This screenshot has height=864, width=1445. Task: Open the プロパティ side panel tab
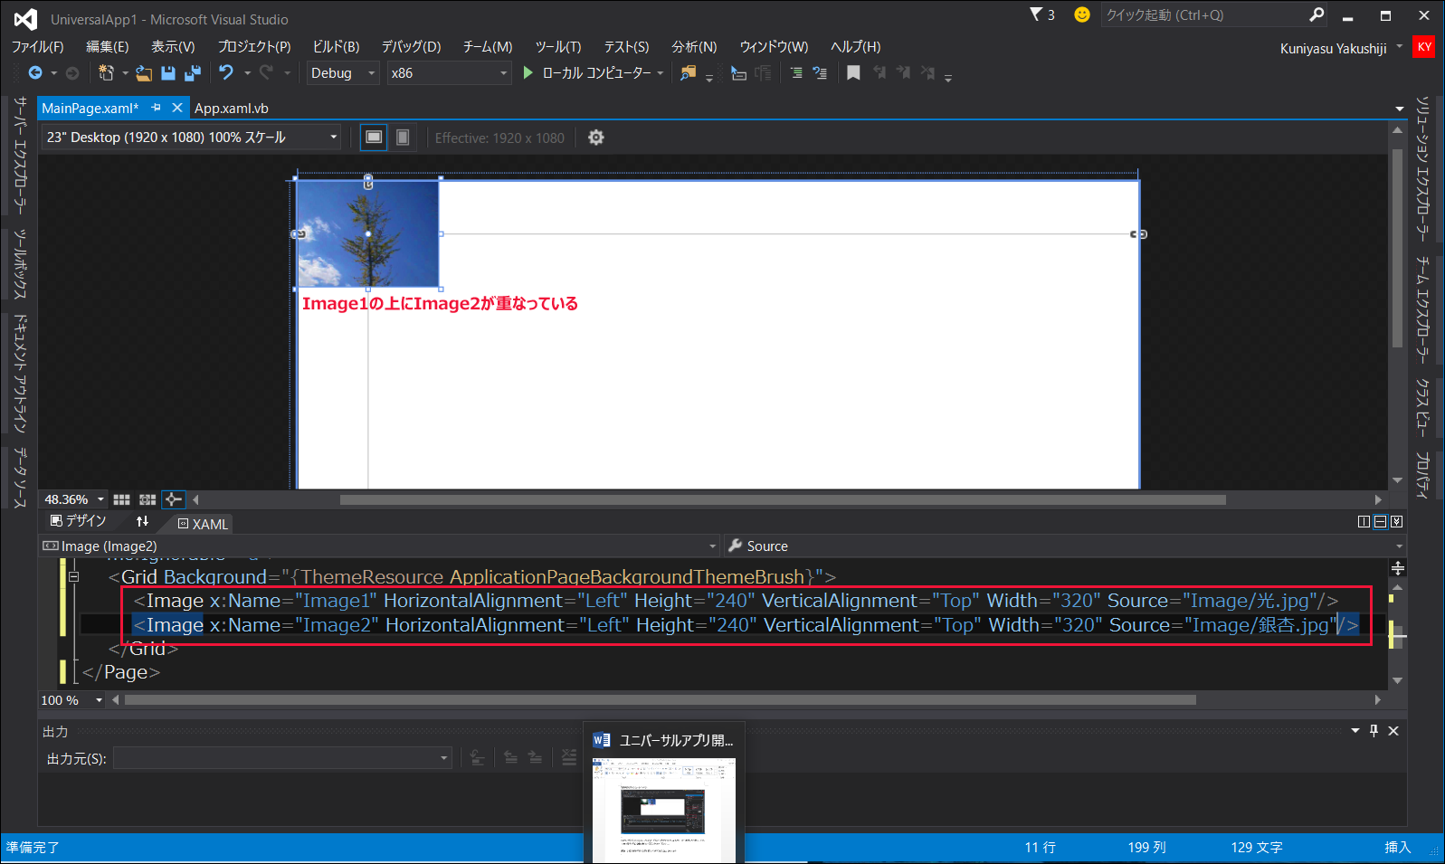coord(1422,474)
